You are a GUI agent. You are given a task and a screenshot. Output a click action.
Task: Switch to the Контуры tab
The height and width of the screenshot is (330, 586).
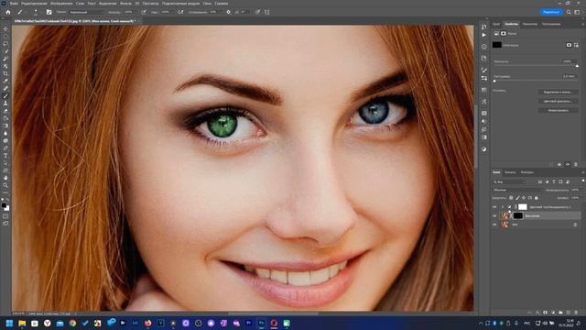(x=527, y=172)
